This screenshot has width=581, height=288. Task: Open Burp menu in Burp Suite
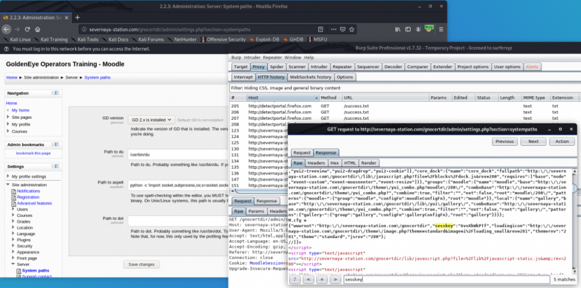pyautogui.click(x=236, y=58)
